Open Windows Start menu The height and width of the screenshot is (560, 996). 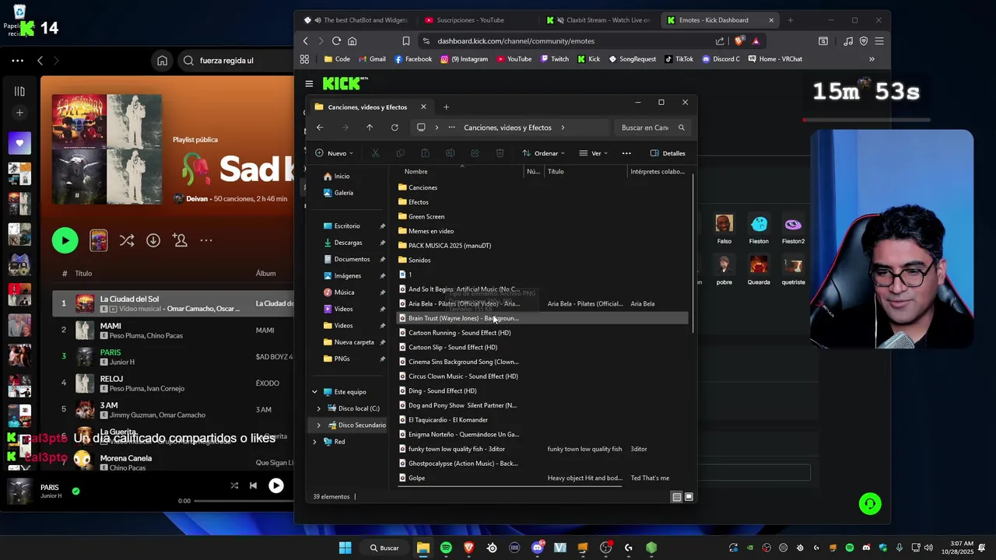(345, 548)
